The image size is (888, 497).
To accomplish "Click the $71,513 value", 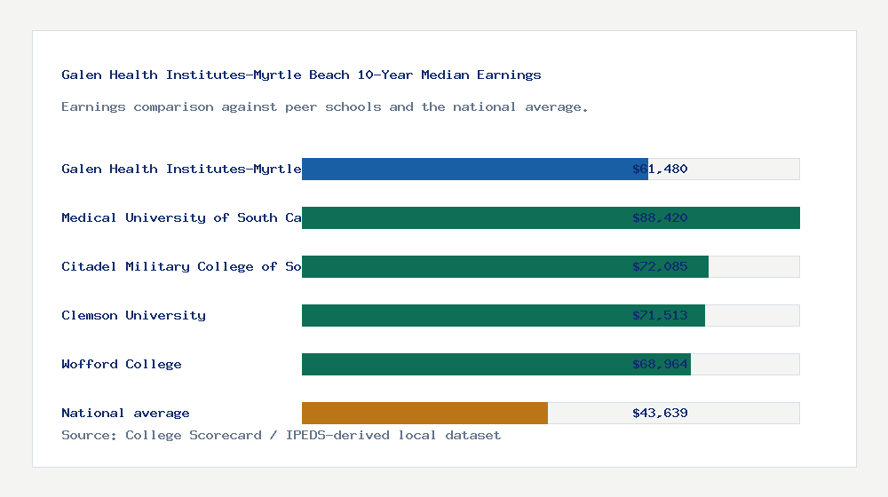I will tap(660, 315).
